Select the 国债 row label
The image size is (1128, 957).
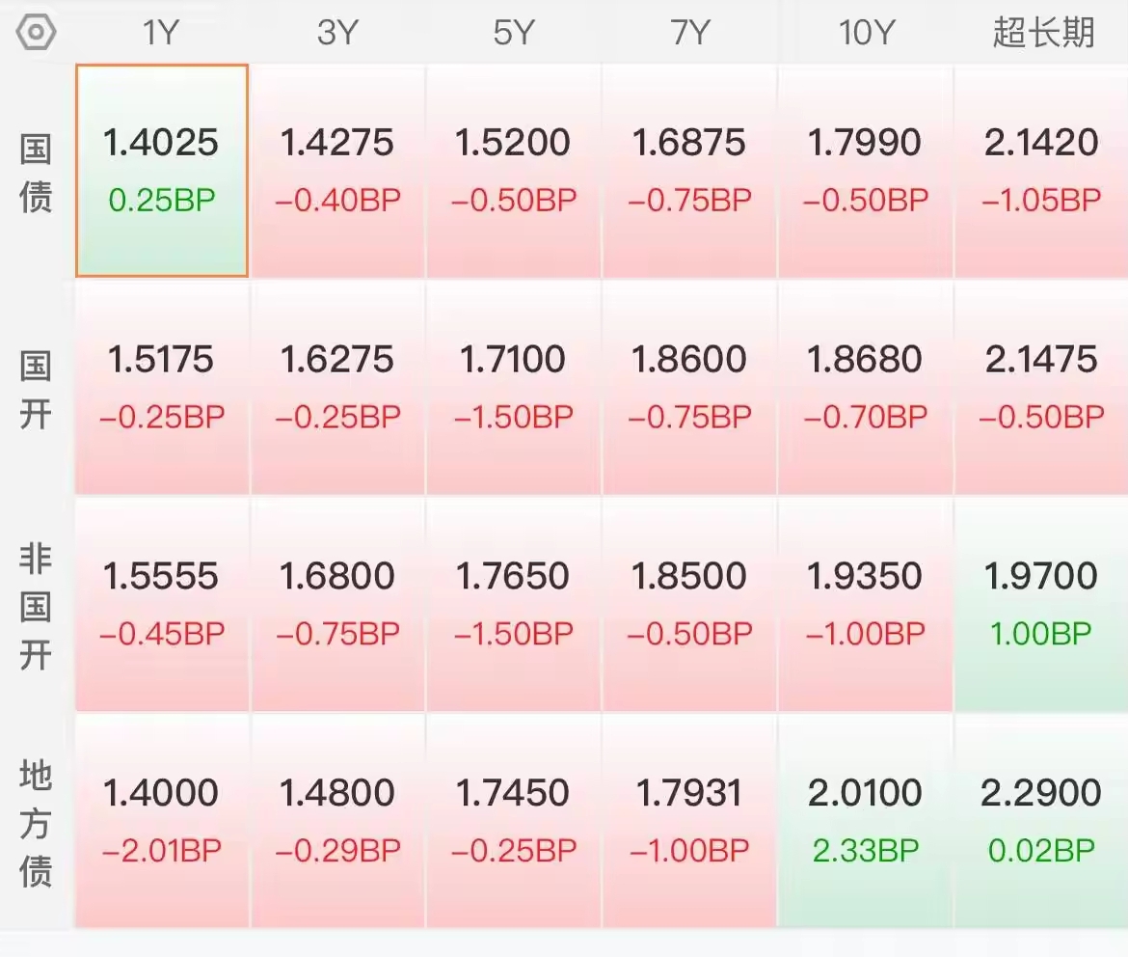[x=37, y=174]
